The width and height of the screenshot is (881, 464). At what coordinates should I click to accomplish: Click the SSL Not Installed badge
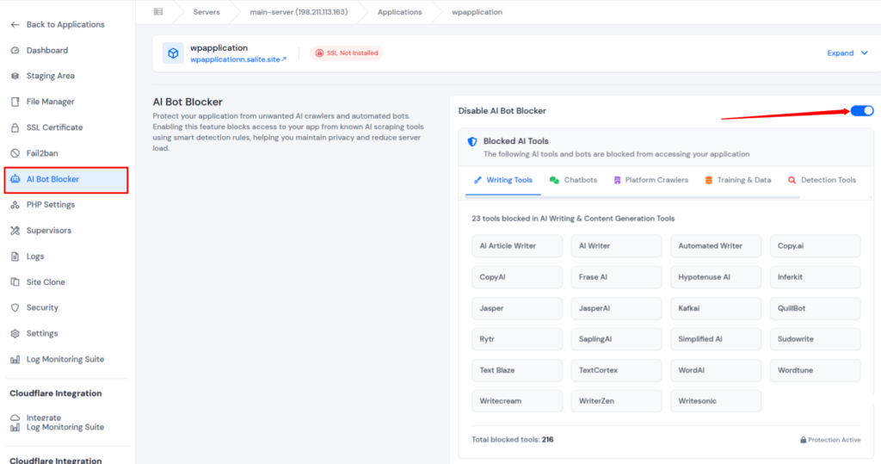[345, 53]
